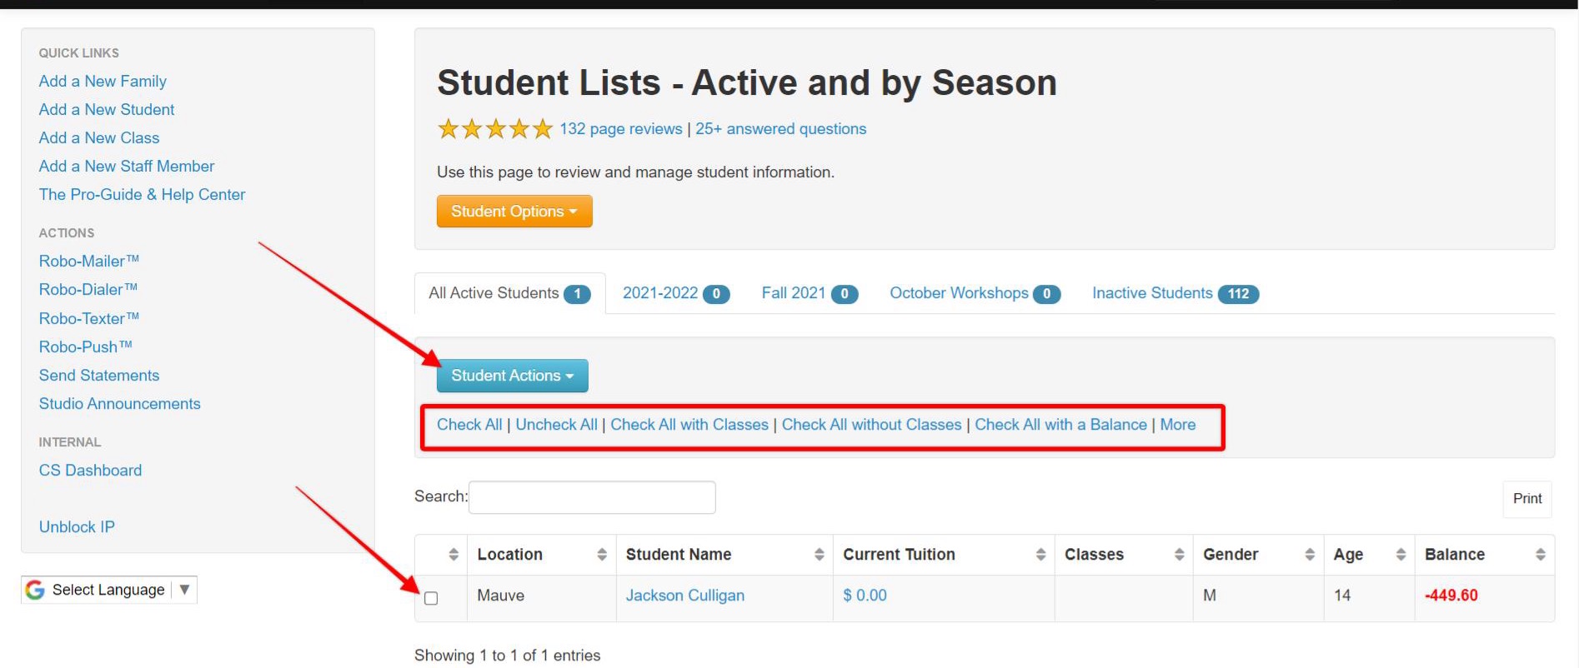Image resolution: width=1579 pixels, height=668 pixels.
Task: Click Uncheck All link
Action: pos(556,425)
